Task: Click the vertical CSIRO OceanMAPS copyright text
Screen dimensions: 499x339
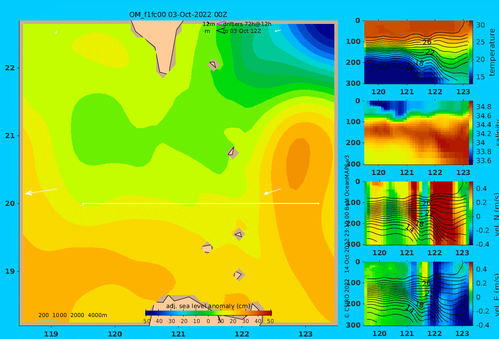Action: coord(347,236)
